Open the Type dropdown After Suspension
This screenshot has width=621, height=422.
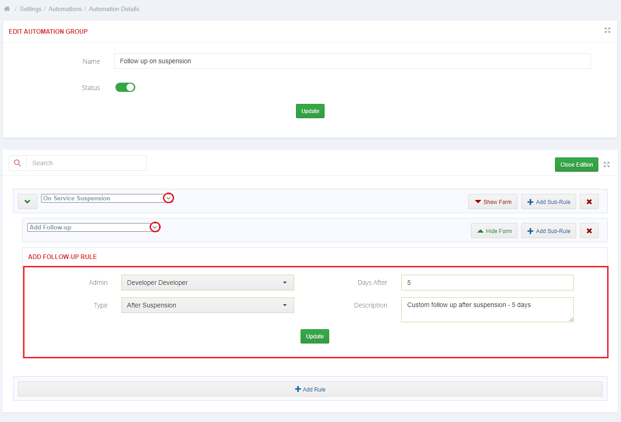click(208, 305)
